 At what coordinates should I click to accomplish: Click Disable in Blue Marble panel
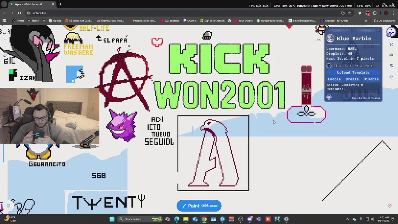coord(371,79)
